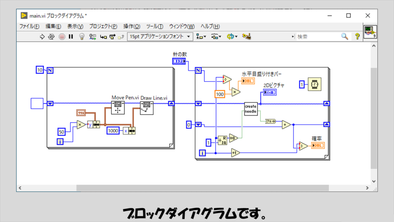Expand the Distribute Objects dropdown
Viewport: 394px width, 222px height.
pyautogui.click(x=217, y=37)
